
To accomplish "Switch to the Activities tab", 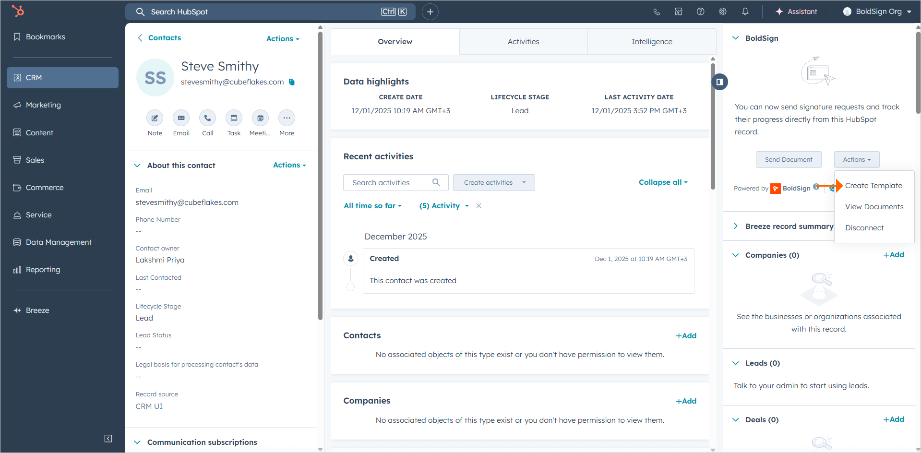I will [x=523, y=42].
